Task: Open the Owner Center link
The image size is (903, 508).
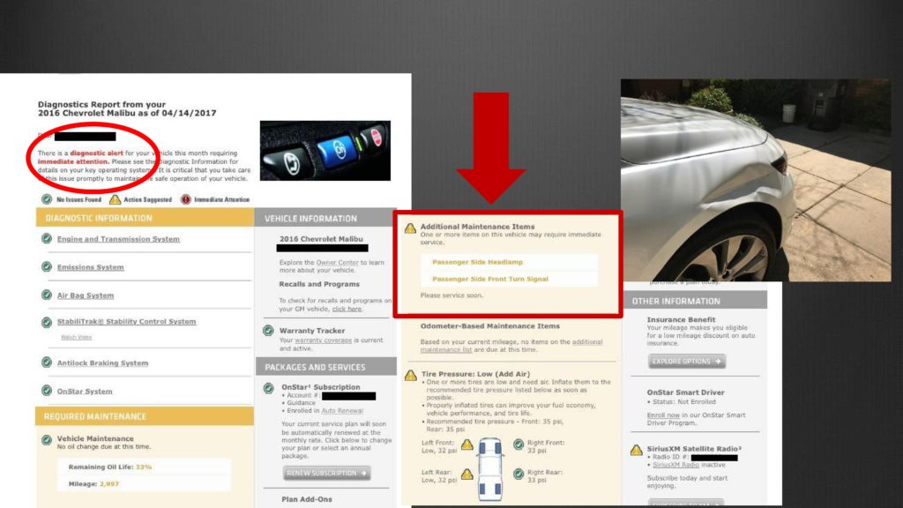Action: (x=338, y=263)
